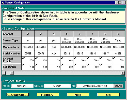
Task: Click serial number cell 44326
Action: tap(118, 53)
